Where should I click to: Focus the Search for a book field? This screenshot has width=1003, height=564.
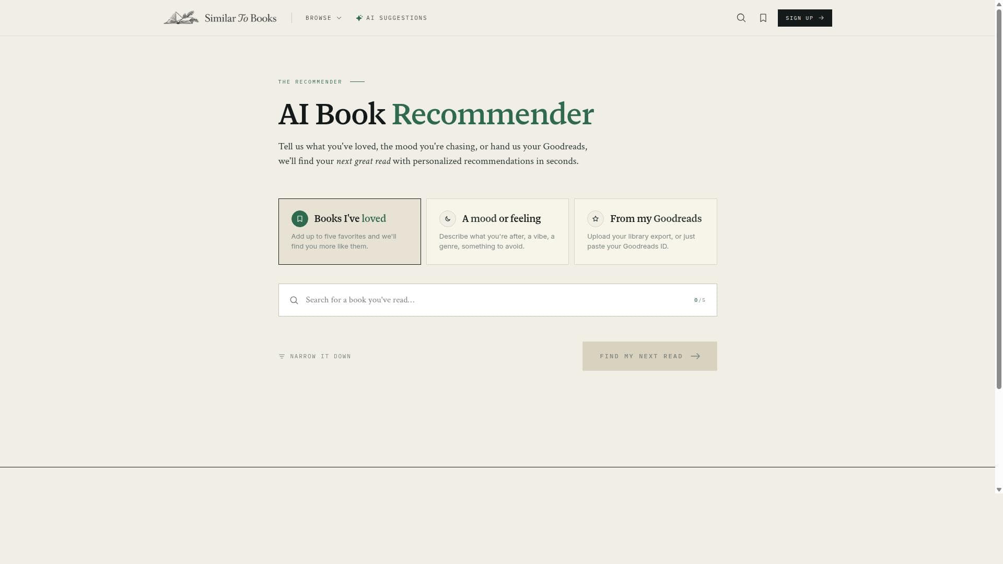click(497, 300)
